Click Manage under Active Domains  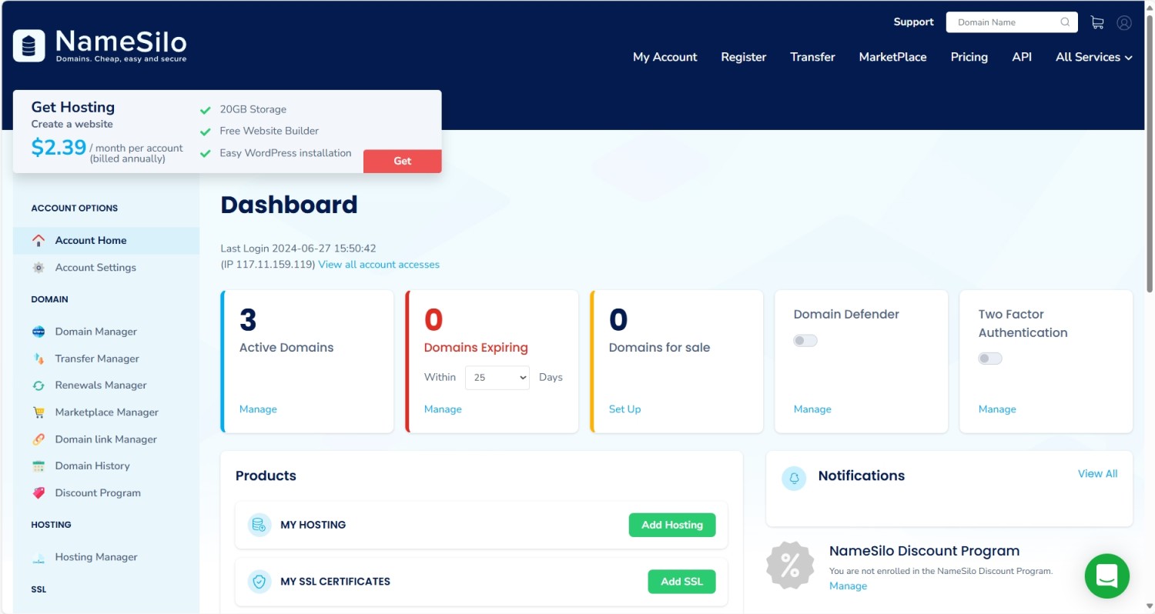[x=258, y=409]
